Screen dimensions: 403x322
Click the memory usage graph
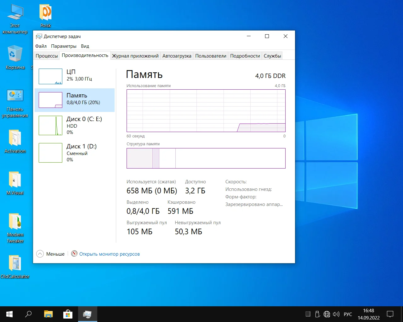pyautogui.click(x=206, y=111)
